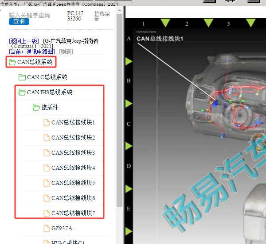Click file icon beside CAN总线接线块7
The height and width of the screenshot is (244, 266).
coord(47,213)
